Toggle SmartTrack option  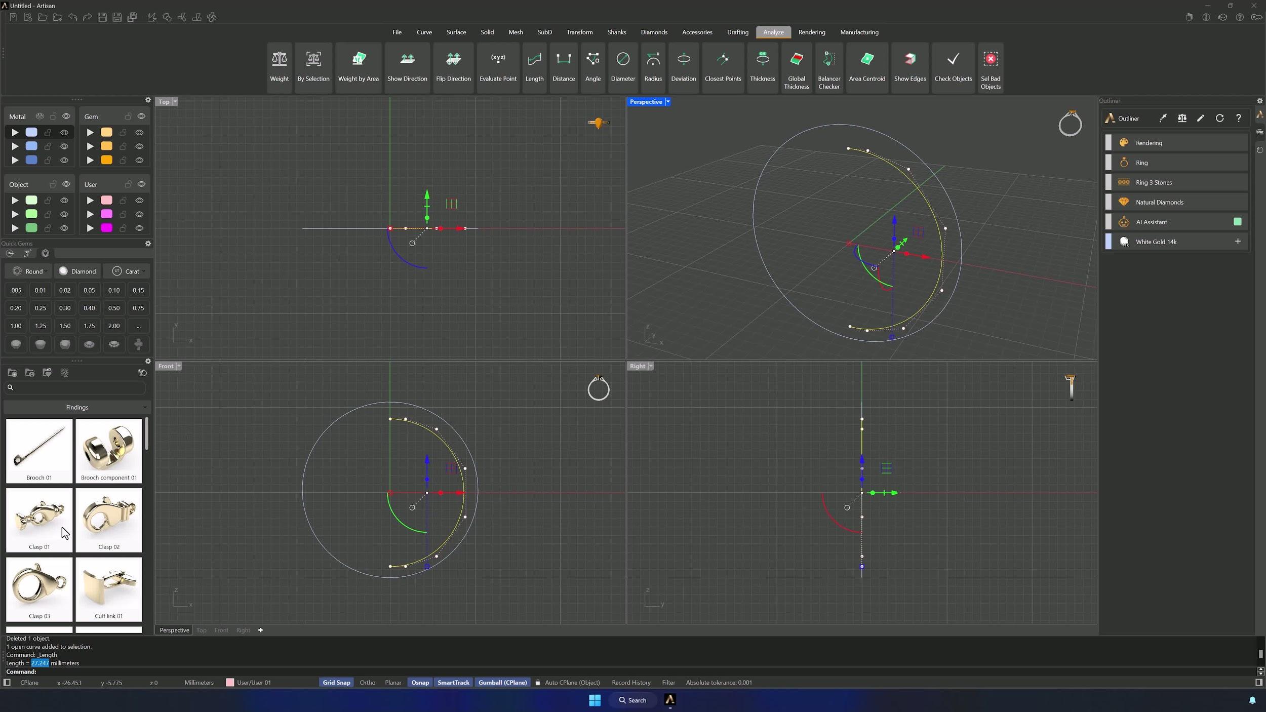pos(453,683)
